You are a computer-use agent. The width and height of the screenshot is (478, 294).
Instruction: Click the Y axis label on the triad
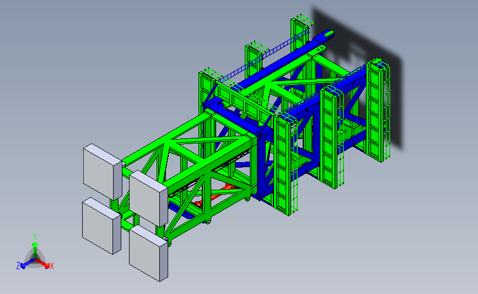[x=35, y=237]
